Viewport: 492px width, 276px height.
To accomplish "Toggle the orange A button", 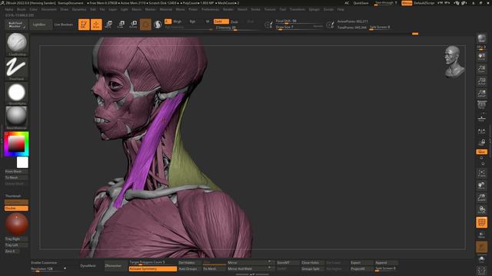I will point(168,21).
